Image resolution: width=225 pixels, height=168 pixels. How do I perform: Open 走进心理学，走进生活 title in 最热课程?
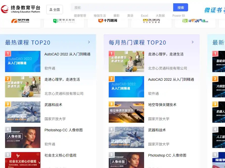click(x=62, y=79)
